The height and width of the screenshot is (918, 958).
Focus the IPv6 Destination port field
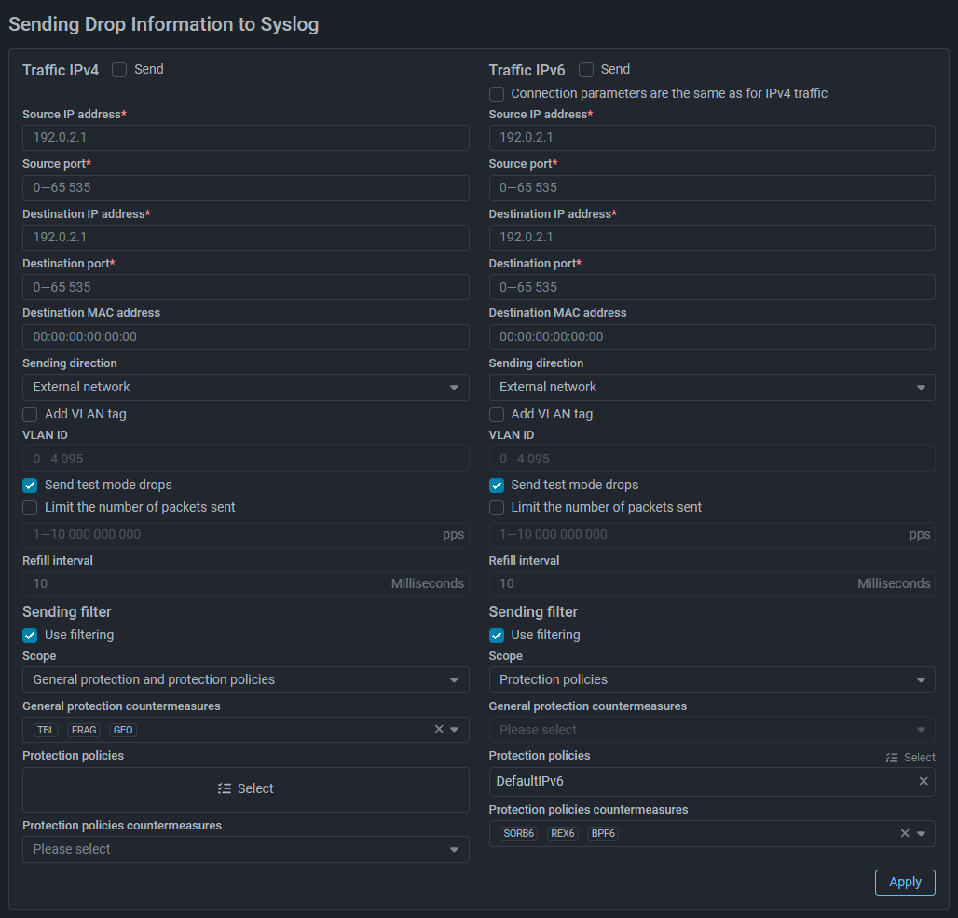click(x=712, y=288)
